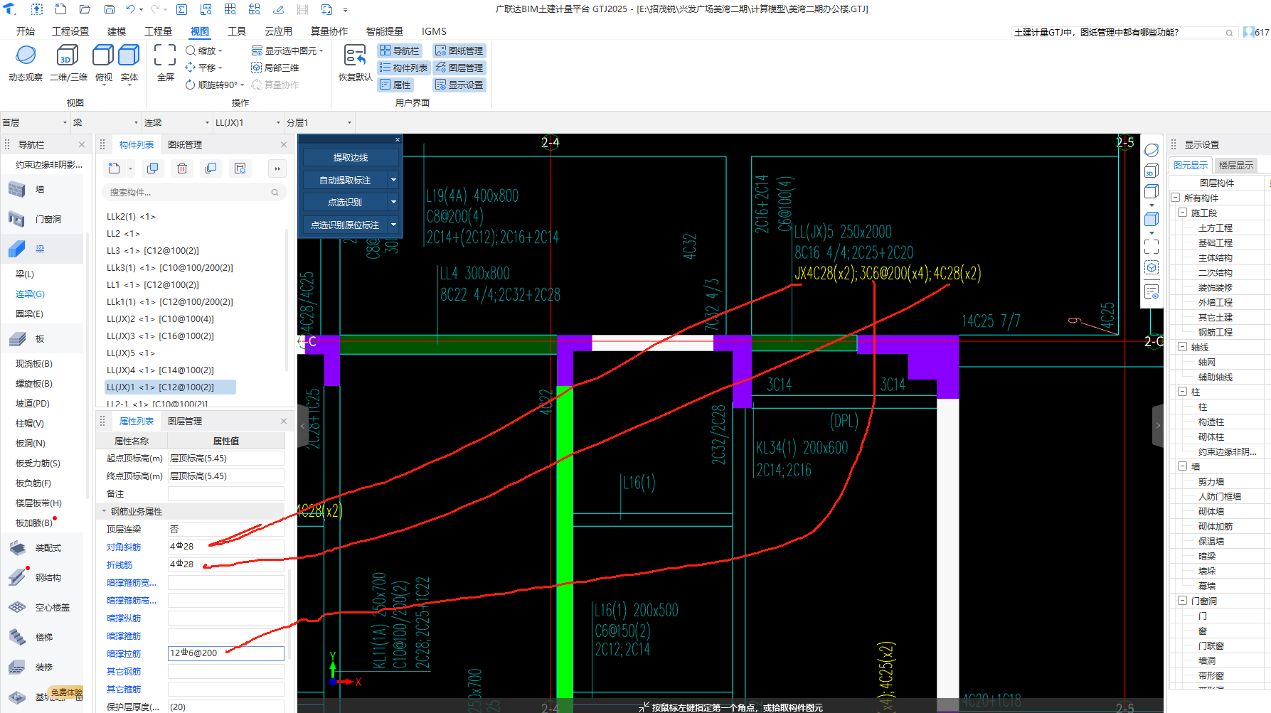The height and width of the screenshot is (713, 1271).
Task: Toggle the 显示设置 panel button in ribbon
Action: 459,85
